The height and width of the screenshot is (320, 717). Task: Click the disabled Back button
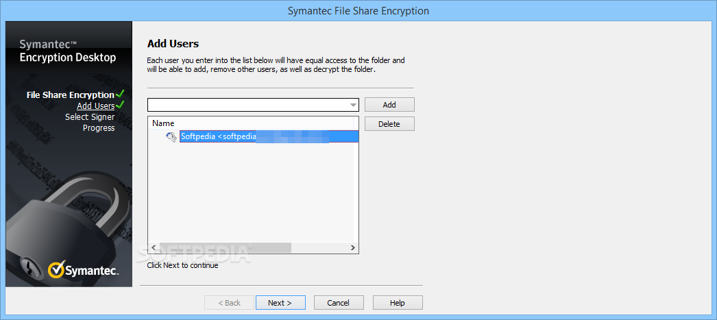point(229,303)
